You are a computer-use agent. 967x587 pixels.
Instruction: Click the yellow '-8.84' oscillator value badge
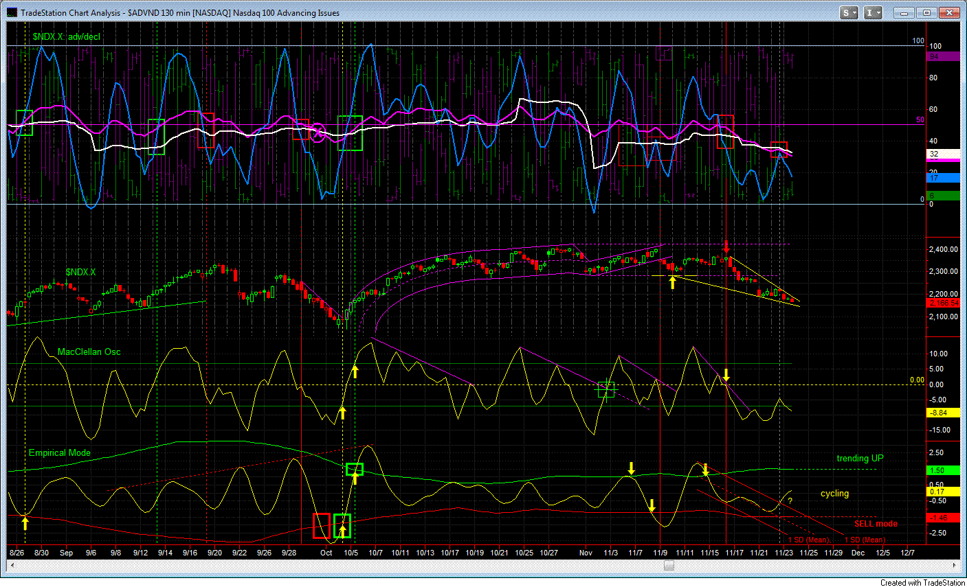point(943,413)
